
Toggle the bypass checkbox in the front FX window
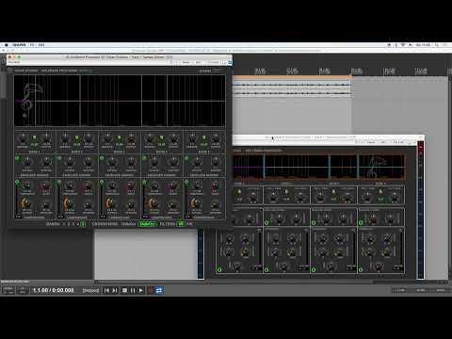point(230,62)
